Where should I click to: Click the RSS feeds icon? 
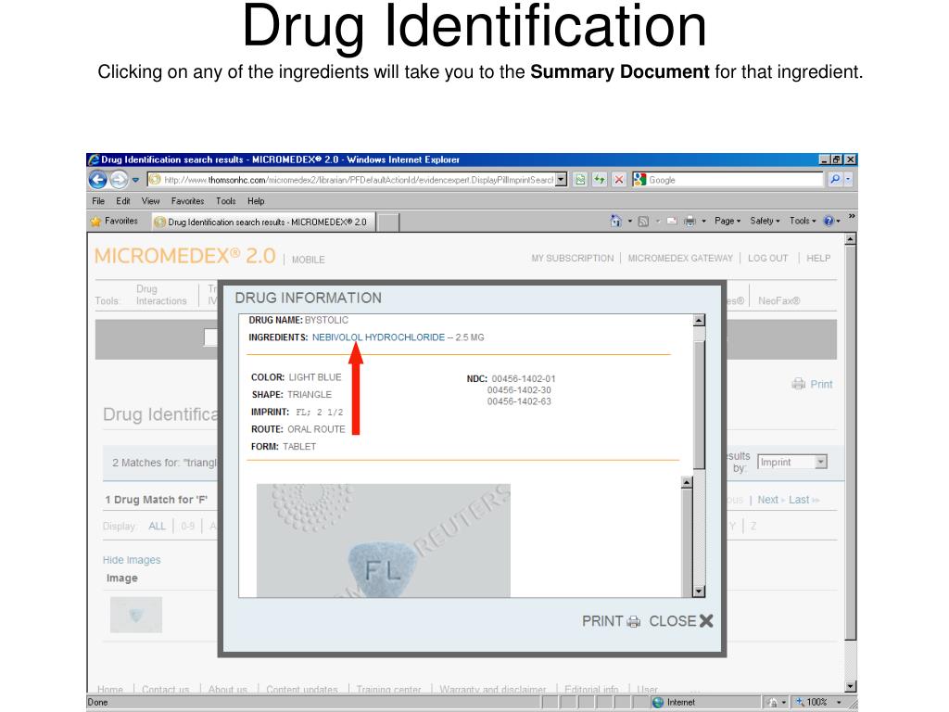(x=643, y=221)
